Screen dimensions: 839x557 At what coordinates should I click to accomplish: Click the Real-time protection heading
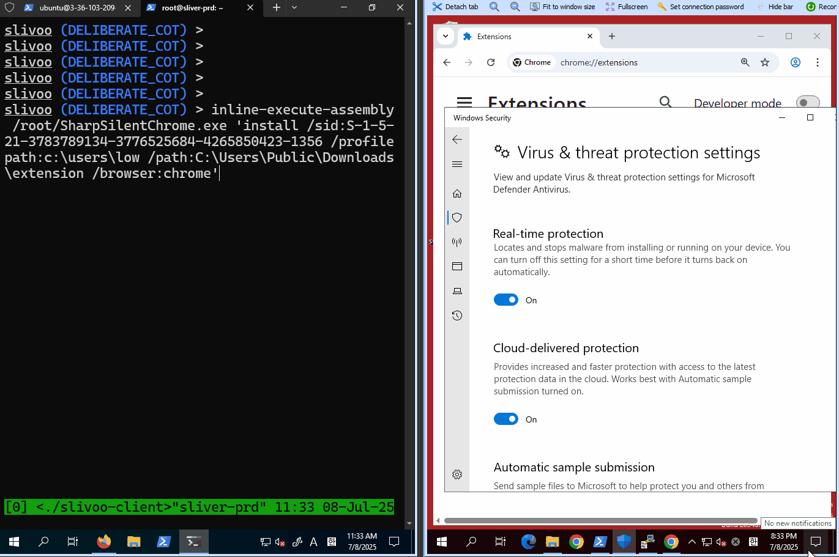548,234
